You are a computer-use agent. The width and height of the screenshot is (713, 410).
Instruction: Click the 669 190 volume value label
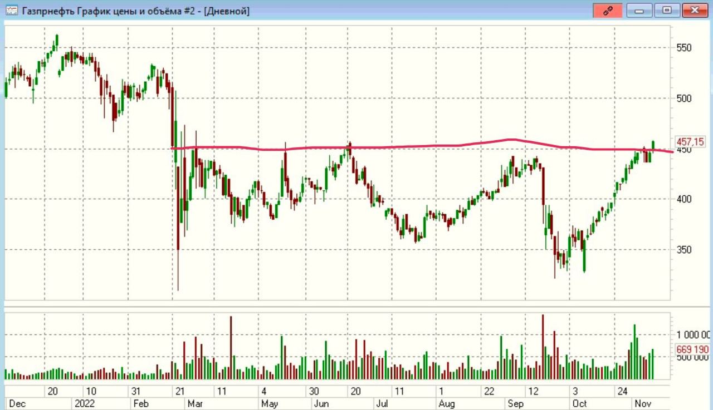(692, 349)
